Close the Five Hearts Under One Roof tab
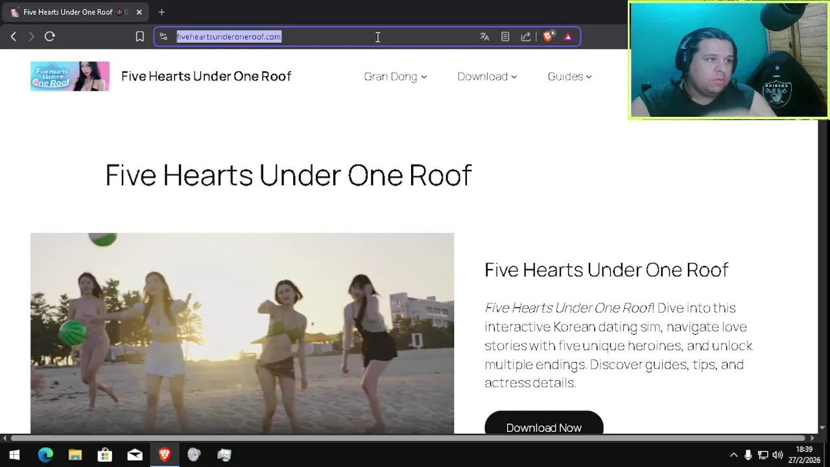Image resolution: width=830 pixels, height=467 pixels. tap(139, 12)
